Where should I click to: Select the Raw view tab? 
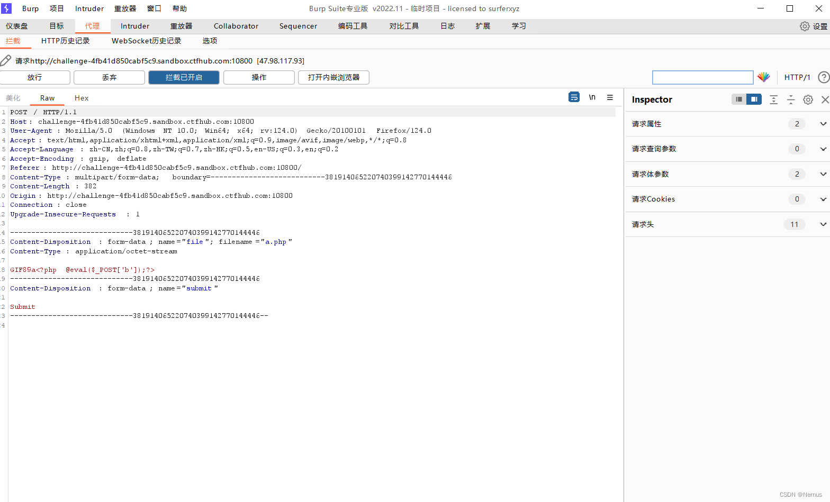47,98
